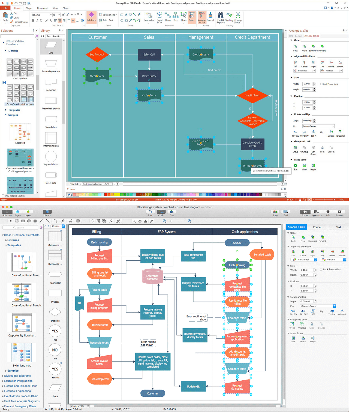Bring shape to Front in Arrange panel
The width and height of the screenshot is (349, 415).
(304, 48)
